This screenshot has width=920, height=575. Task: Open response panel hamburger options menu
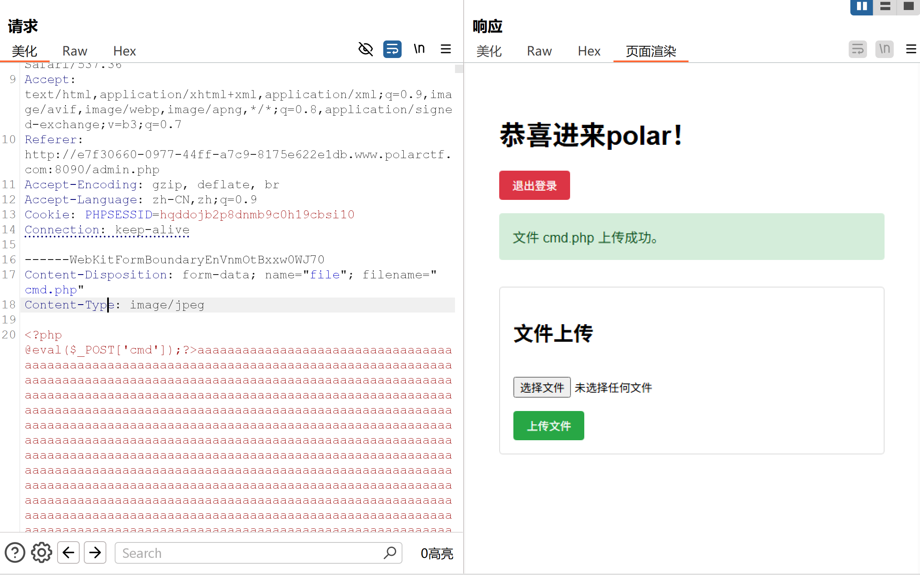pos(911,49)
